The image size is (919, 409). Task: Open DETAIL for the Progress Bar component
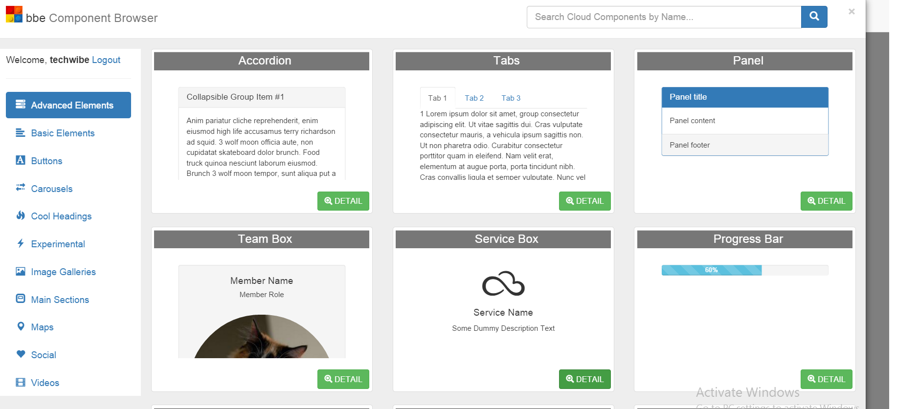point(827,379)
